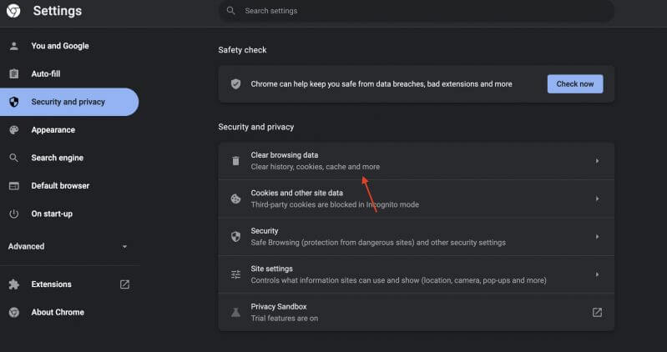Open the Auto-fill section
Image resolution: width=667 pixels, height=352 pixels.
click(x=46, y=74)
